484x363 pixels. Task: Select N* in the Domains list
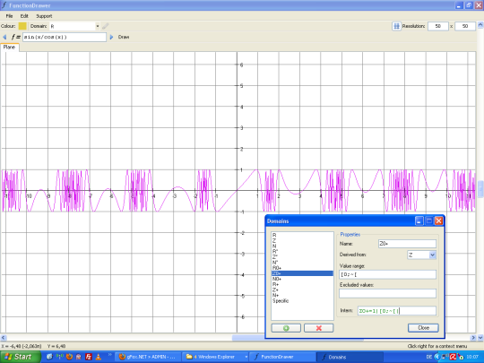[302, 263]
